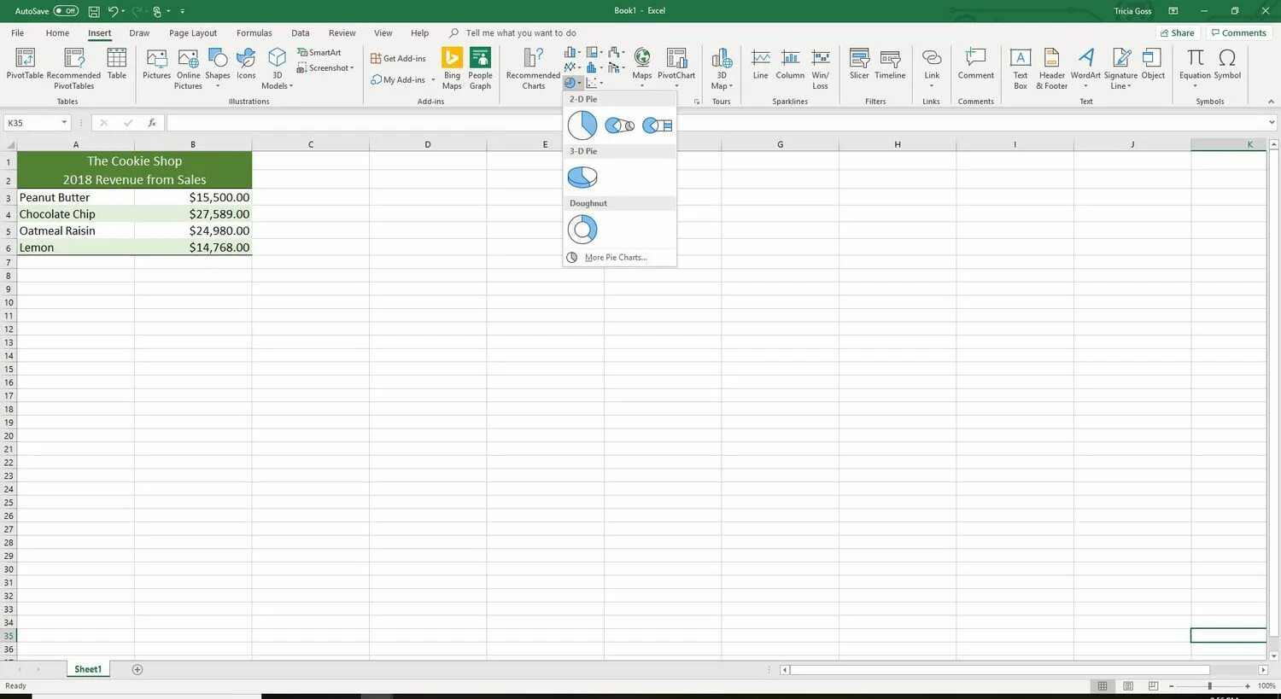Open the Comments pane button
Viewport: 1281px width, 699px height.
click(1238, 33)
